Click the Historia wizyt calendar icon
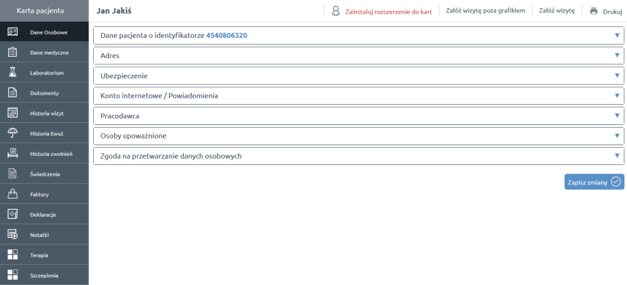Screen dimensions: 627x285 pyautogui.click(x=12, y=113)
